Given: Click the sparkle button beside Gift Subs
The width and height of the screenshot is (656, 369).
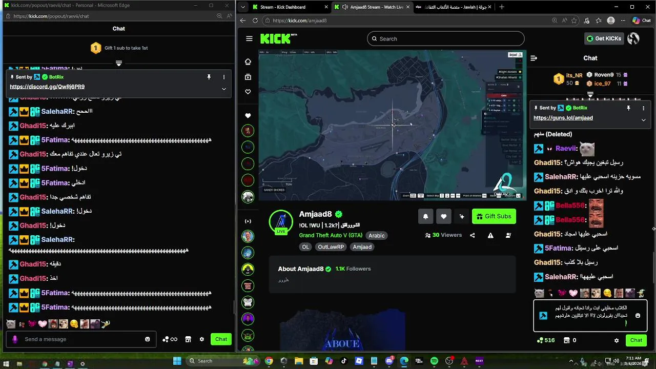Looking at the screenshot, I should point(462,216).
